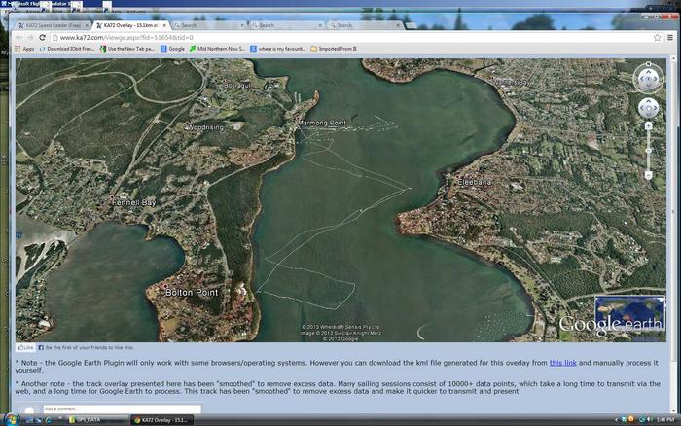Click the Bolton Point map label
The height and width of the screenshot is (426, 681).
(192, 293)
